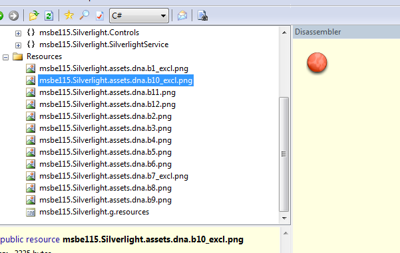Select the image icon beside b5.png

pos(31,152)
